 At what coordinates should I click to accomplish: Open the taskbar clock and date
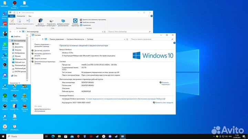[237, 137]
